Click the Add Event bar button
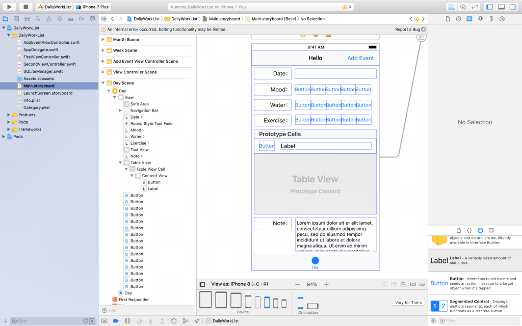 click(x=360, y=58)
